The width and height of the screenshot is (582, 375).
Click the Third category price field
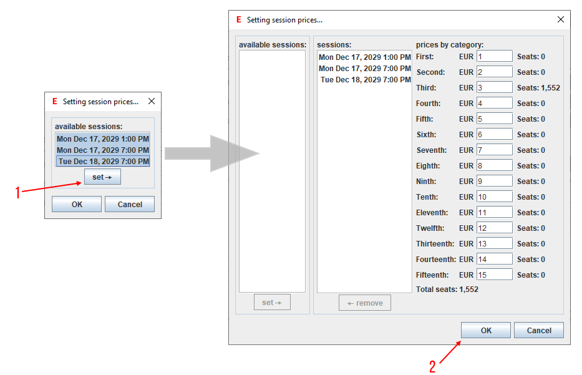[x=495, y=87]
